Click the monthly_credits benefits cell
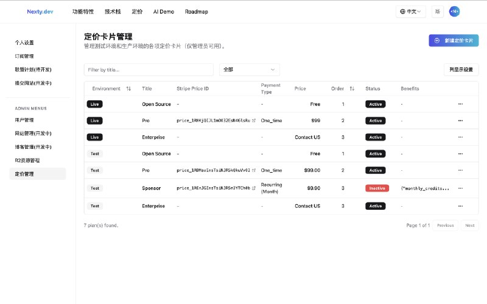This screenshot has width=487, height=304. coord(425,188)
